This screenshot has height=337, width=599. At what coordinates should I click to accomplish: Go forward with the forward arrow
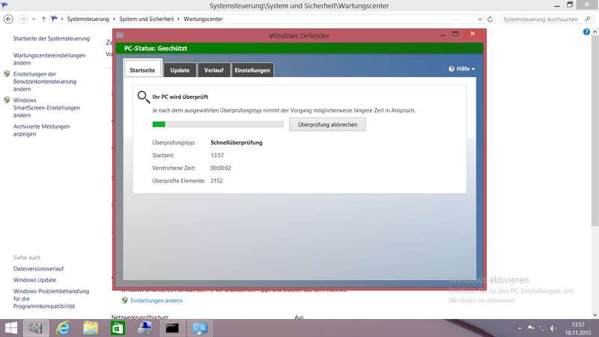(x=22, y=19)
